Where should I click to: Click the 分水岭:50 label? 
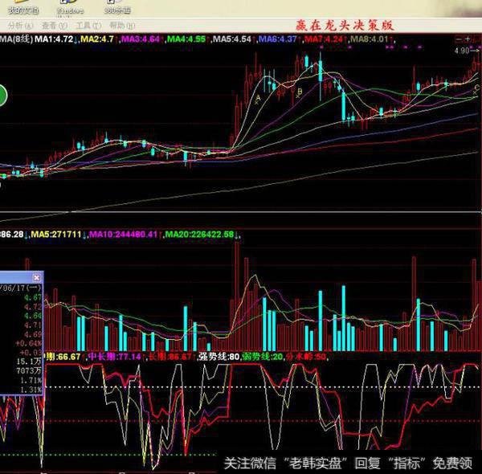tap(306, 357)
